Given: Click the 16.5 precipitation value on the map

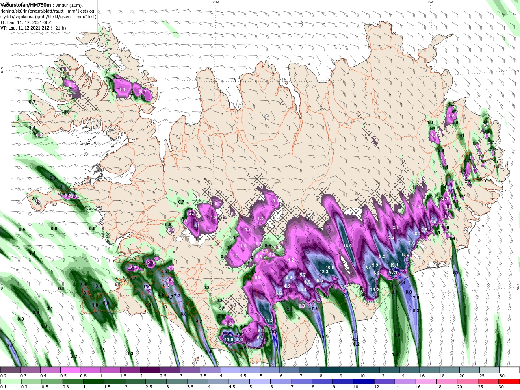Looking at the screenshot, I should coord(347,246).
